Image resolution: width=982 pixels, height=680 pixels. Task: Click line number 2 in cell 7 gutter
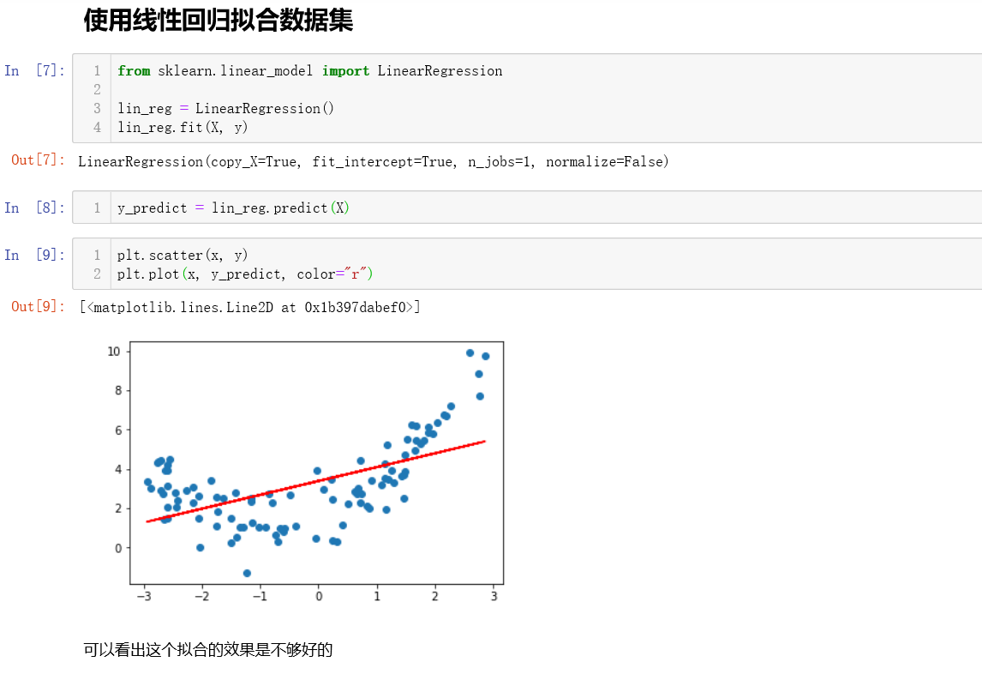[x=97, y=90]
